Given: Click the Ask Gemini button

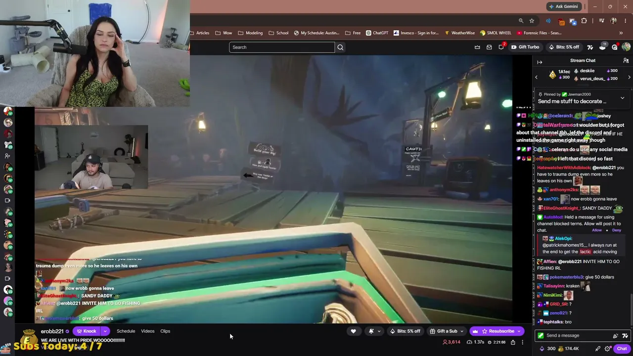Looking at the screenshot, I should [x=563, y=6].
